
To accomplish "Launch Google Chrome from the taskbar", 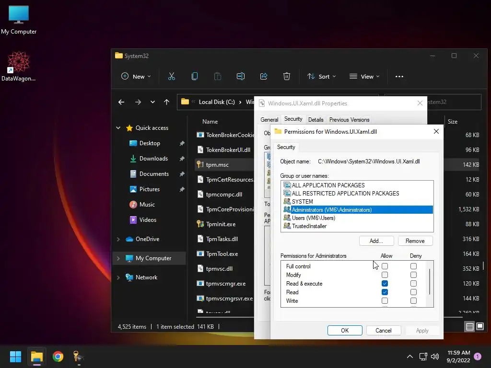I will (58, 356).
